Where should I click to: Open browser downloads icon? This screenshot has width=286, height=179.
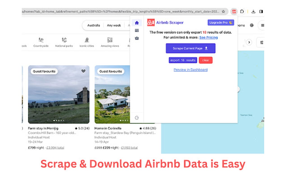(x=253, y=12)
